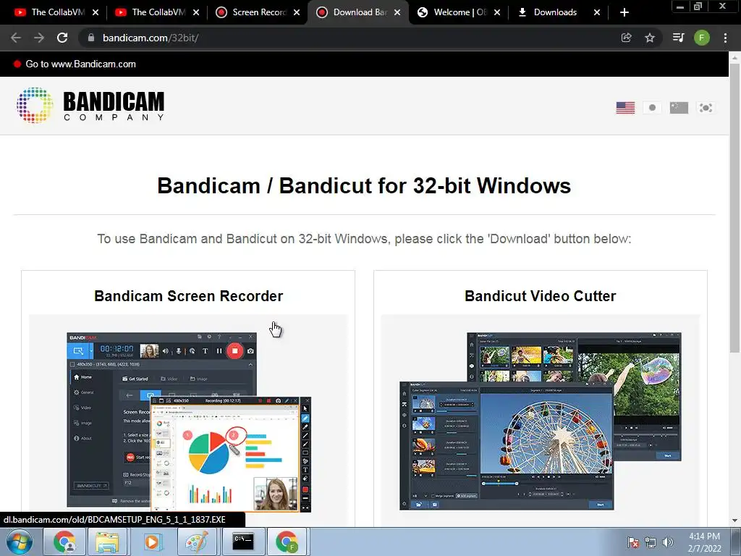Open Chrome three-dot menu

coord(725,38)
